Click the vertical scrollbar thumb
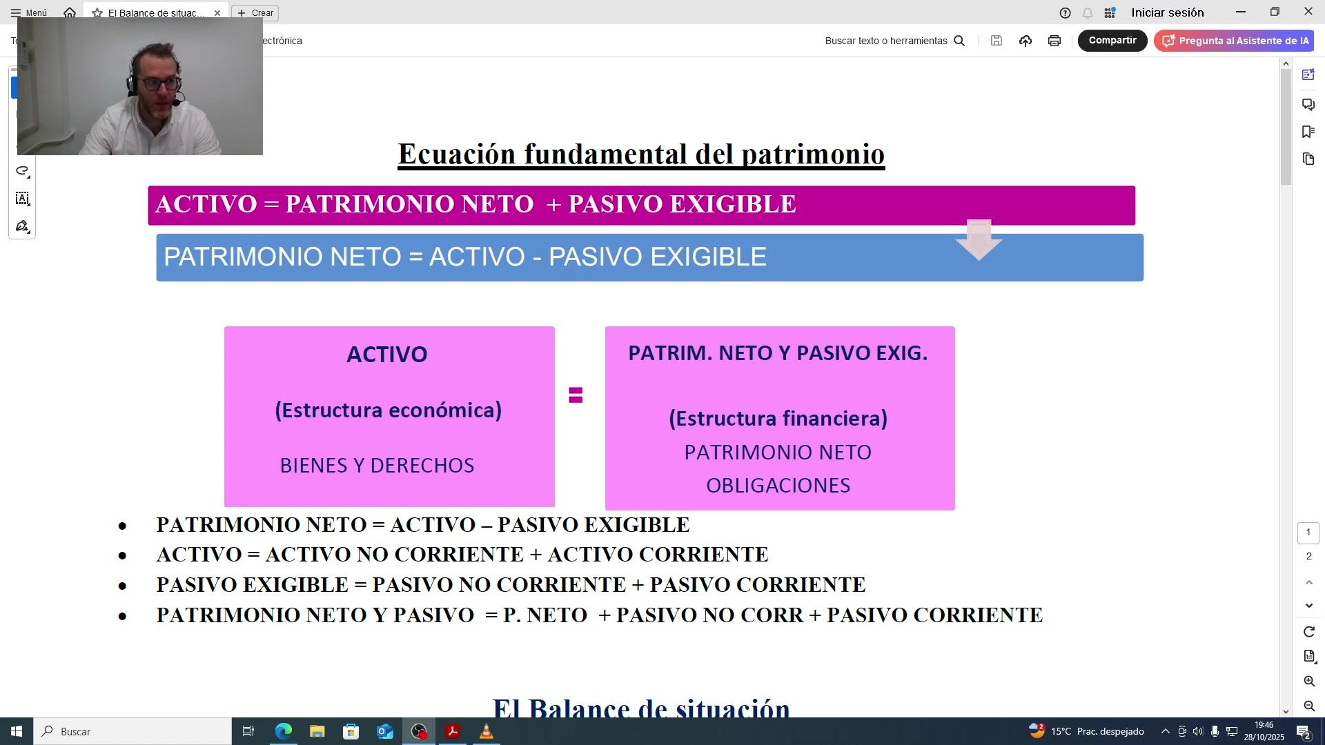Screen dimensions: 1325x745 [1286, 126]
